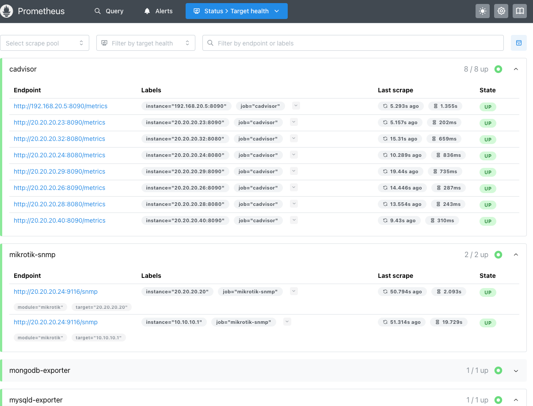Open settings via the gear icon

coord(501,11)
